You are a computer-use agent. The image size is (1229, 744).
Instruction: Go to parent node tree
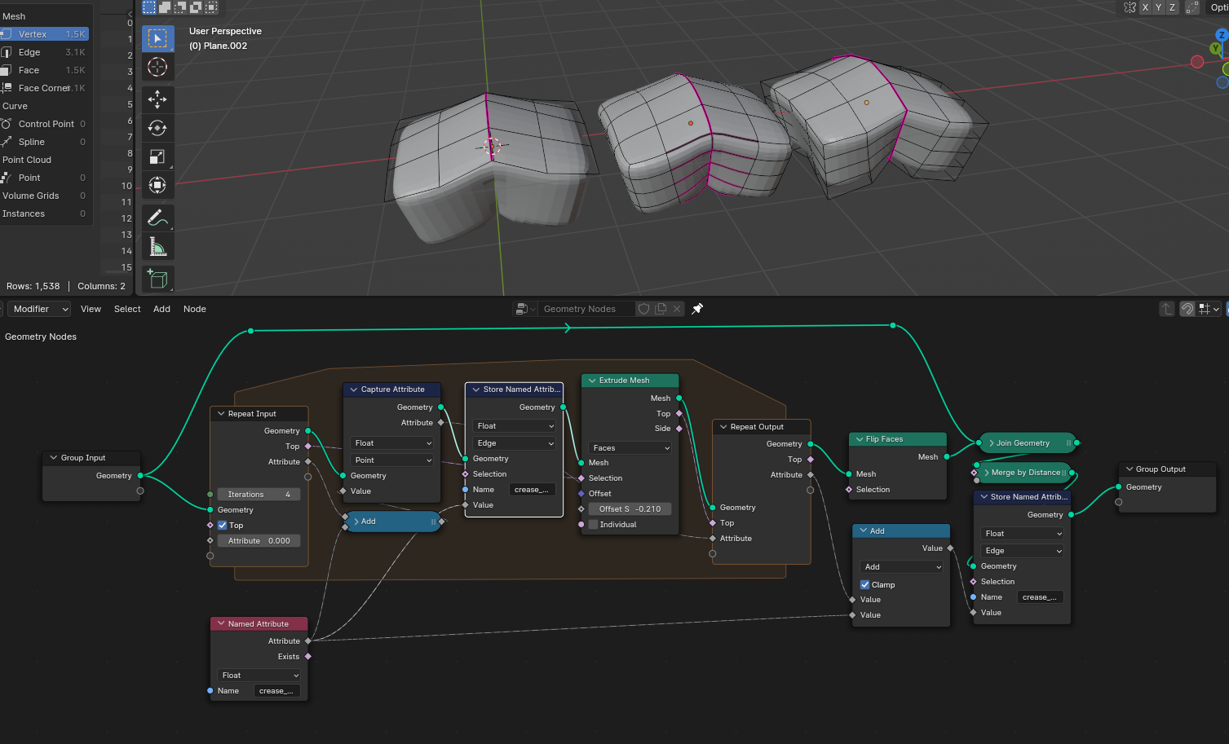(1167, 309)
